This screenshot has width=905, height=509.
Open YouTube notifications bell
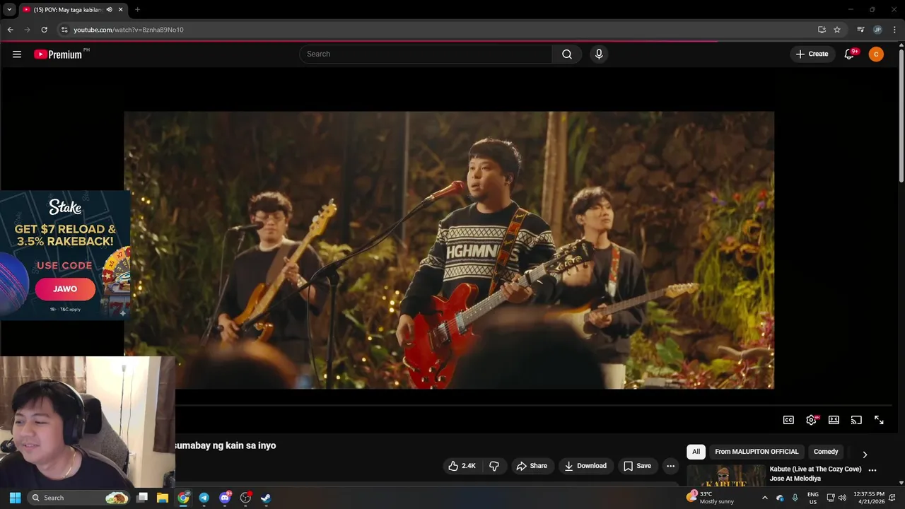click(850, 54)
